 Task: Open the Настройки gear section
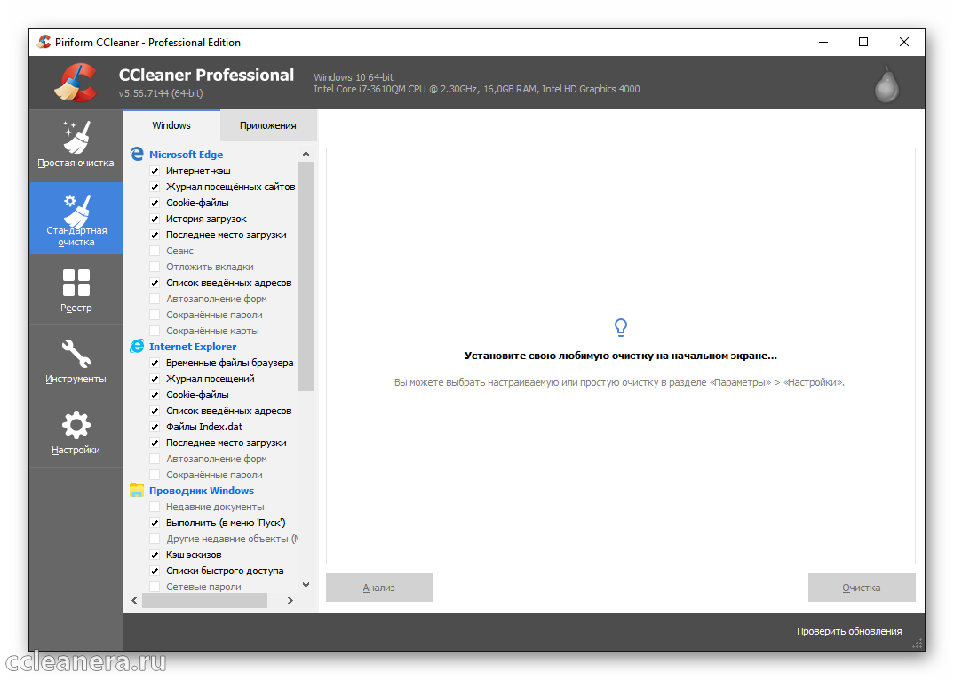click(76, 432)
